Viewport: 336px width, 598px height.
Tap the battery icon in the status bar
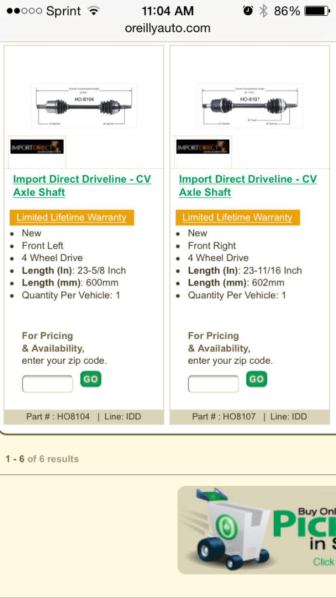click(317, 11)
